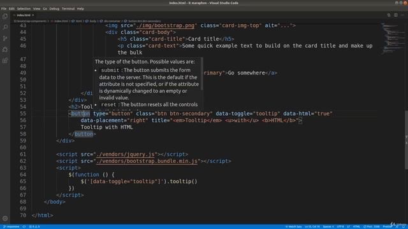Open the Debug view in activity bar
408x229 pixels.
[x=5, y=50]
